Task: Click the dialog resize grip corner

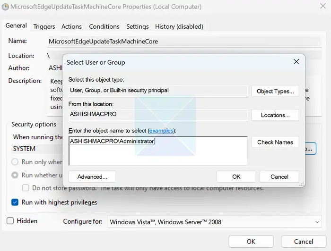Action: tap(302, 184)
